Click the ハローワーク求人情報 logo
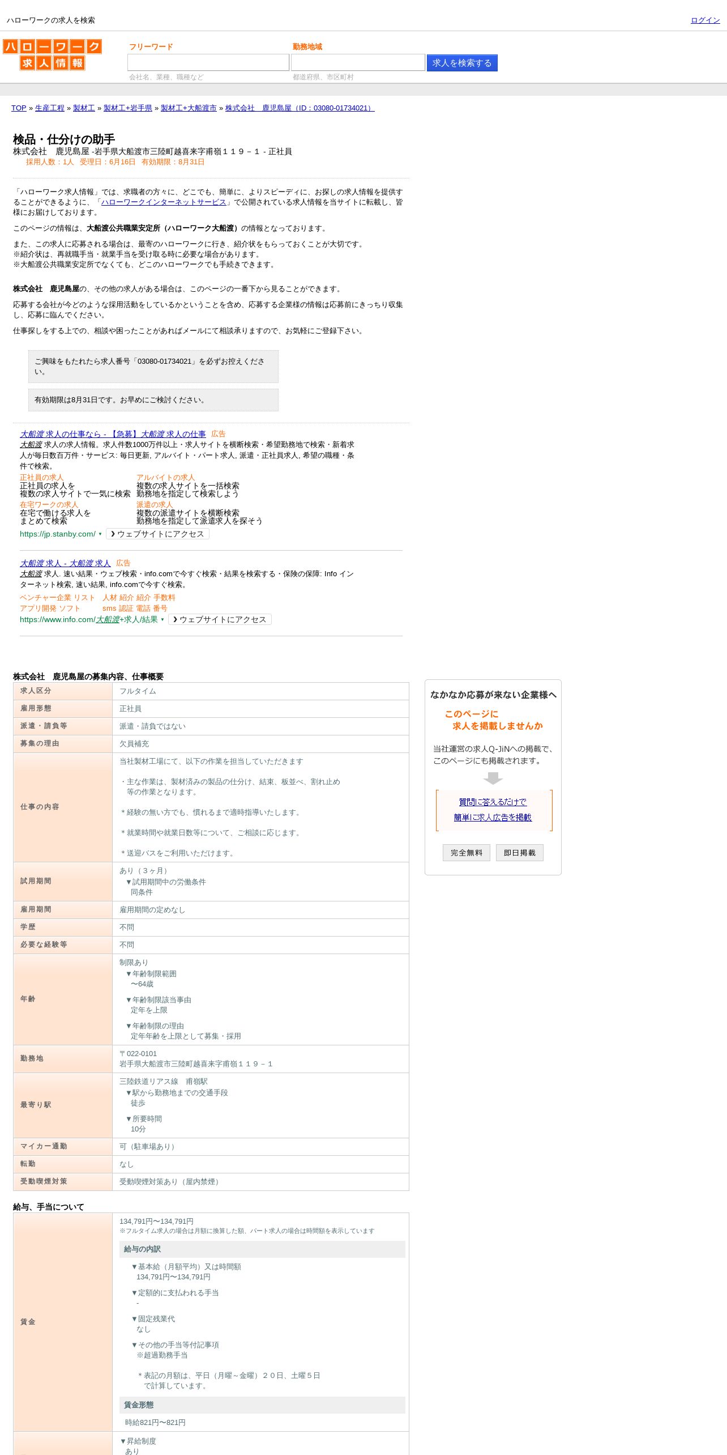 (x=52, y=54)
